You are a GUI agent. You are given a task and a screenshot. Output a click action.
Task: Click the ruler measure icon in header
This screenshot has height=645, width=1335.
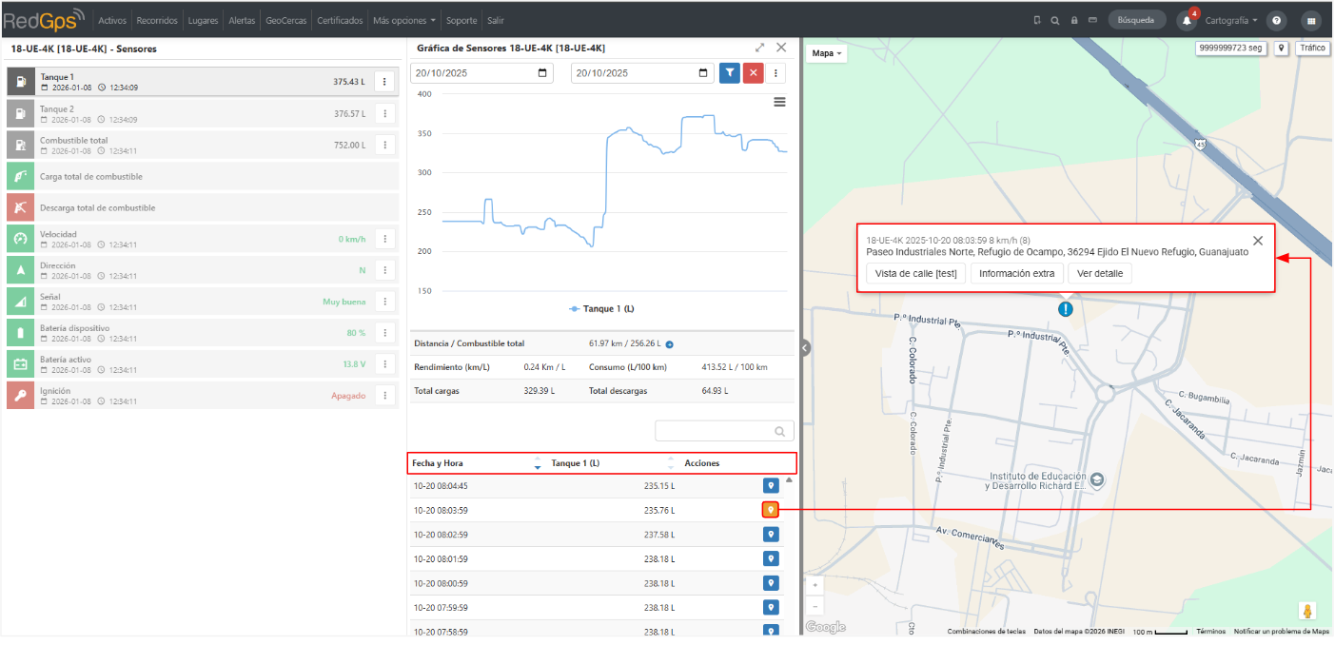tap(1093, 20)
